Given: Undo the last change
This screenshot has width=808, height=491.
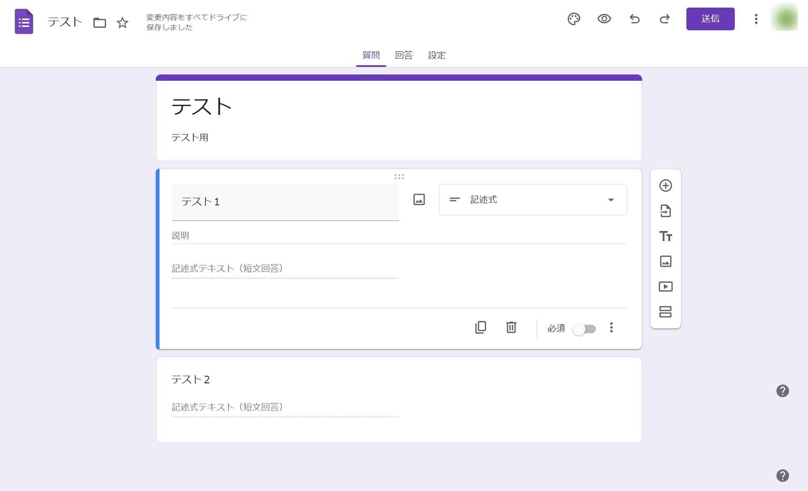Looking at the screenshot, I should (x=635, y=19).
